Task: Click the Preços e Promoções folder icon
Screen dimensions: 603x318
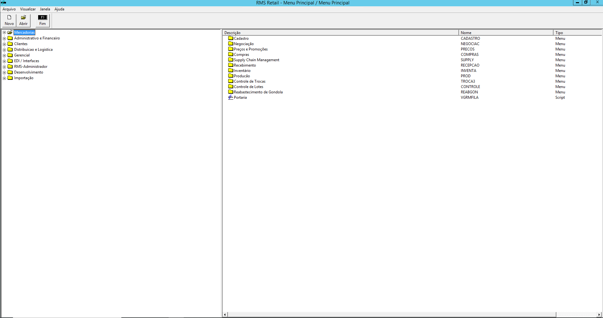Action: tap(231, 49)
